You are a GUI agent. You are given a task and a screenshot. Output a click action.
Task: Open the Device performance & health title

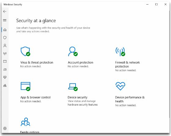(130, 99)
